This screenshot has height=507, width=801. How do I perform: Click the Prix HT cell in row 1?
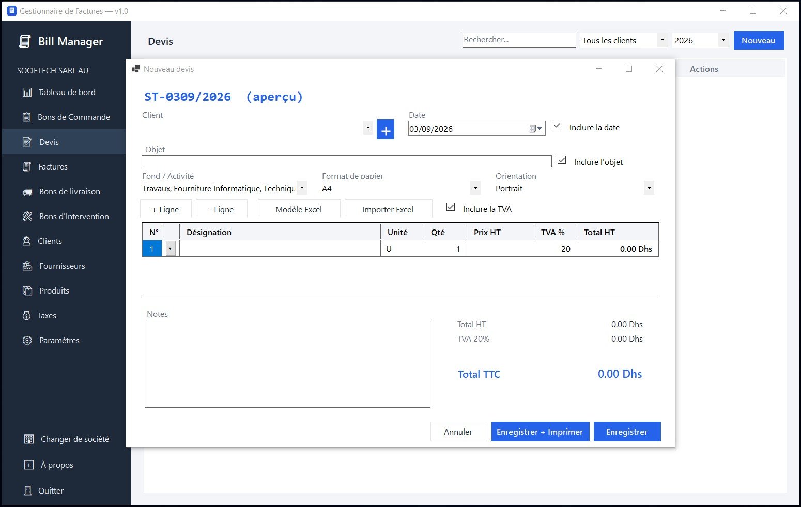[x=500, y=249]
